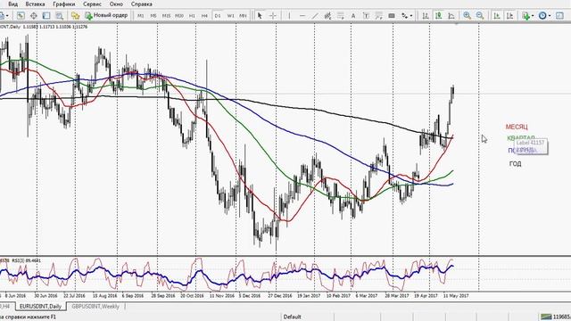Switch to the GBPUSDINT,Weekly chart tab
Viewport: 571px width, 321px height.
[x=95, y=307]
